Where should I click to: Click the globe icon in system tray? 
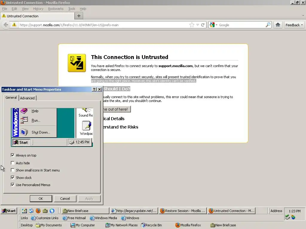[x=293, y=217]
